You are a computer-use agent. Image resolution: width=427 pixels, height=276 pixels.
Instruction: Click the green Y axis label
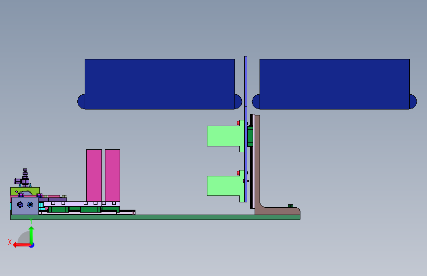[31, 221]
